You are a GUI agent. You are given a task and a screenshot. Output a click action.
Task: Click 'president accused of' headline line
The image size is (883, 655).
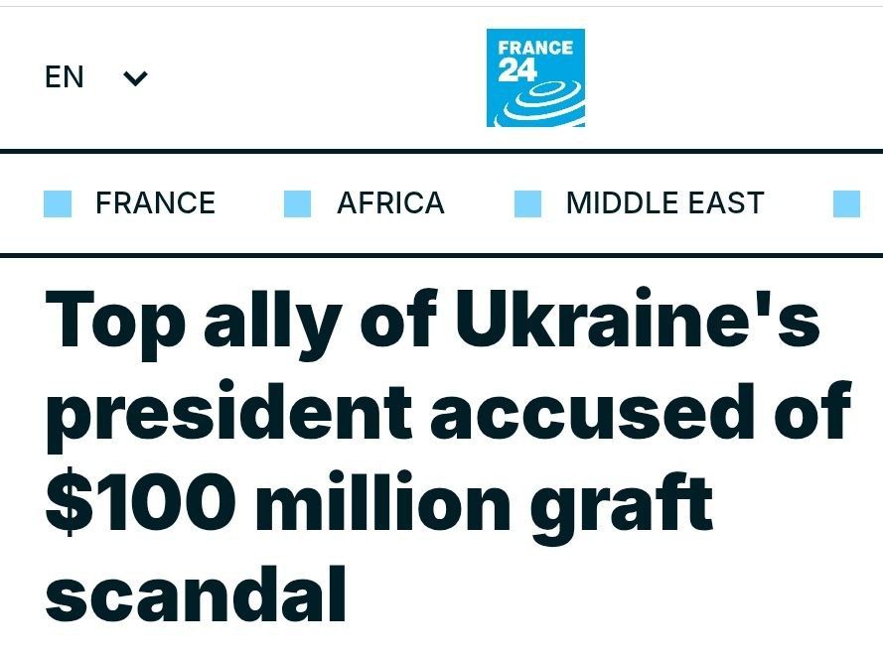pos(447,412)
